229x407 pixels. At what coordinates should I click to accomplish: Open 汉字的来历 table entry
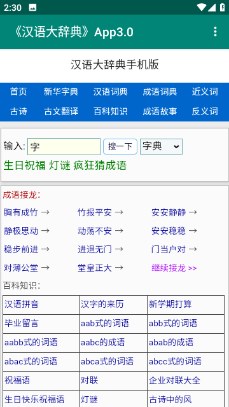click(x=102, y=304)
